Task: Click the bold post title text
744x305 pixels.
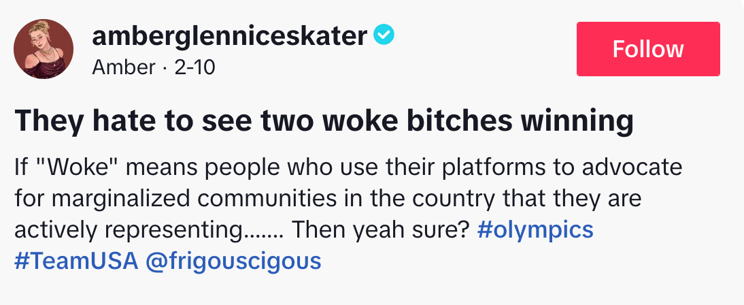Action: [324, 121]
